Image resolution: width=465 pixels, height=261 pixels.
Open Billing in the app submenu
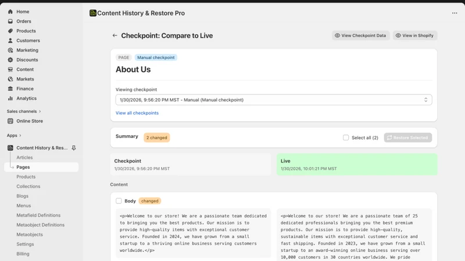[23, 253]
